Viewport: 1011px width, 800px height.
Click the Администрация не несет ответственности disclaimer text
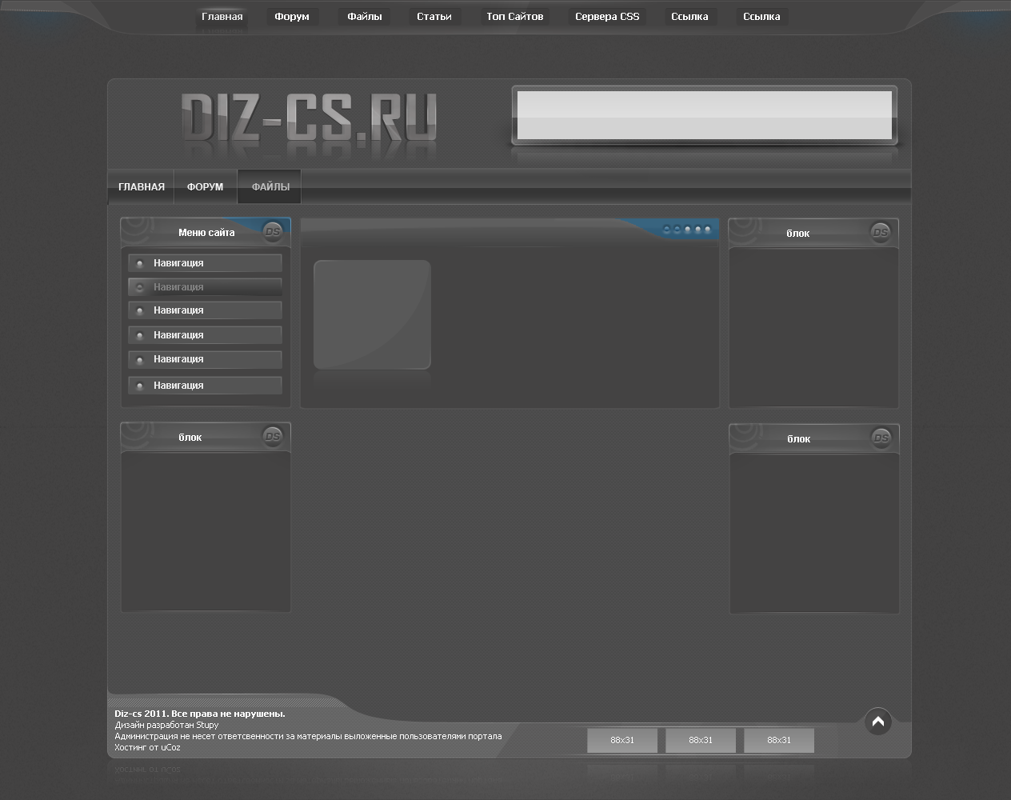coord(308,736)
